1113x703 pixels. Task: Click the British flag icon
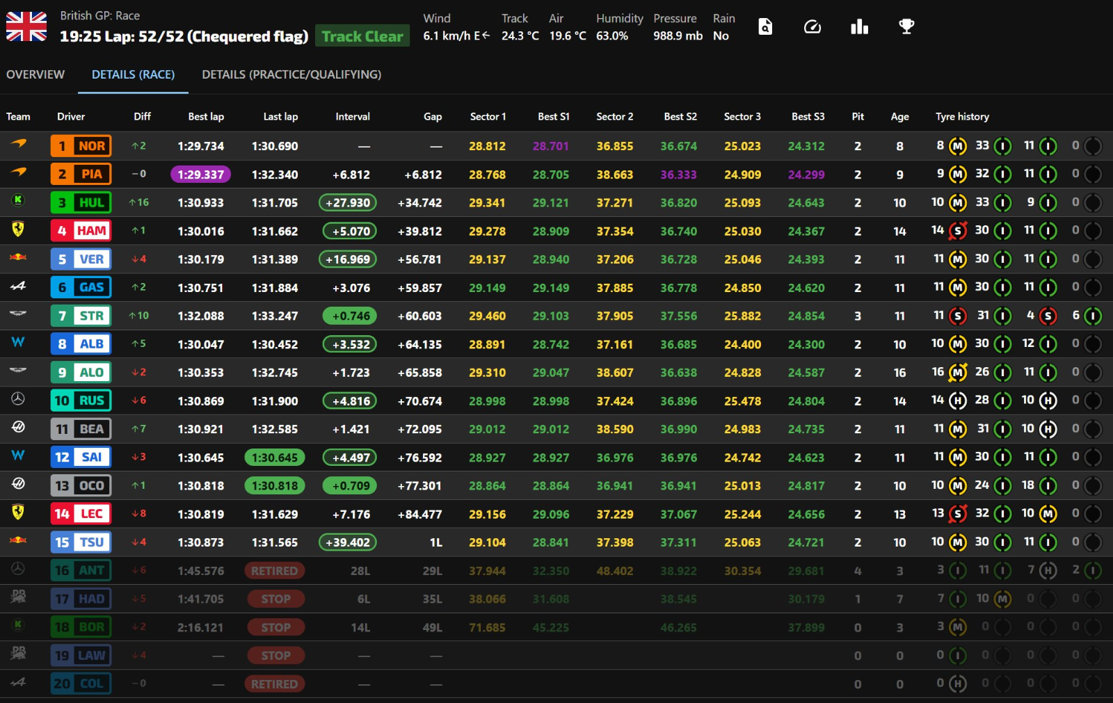(26, 27)
